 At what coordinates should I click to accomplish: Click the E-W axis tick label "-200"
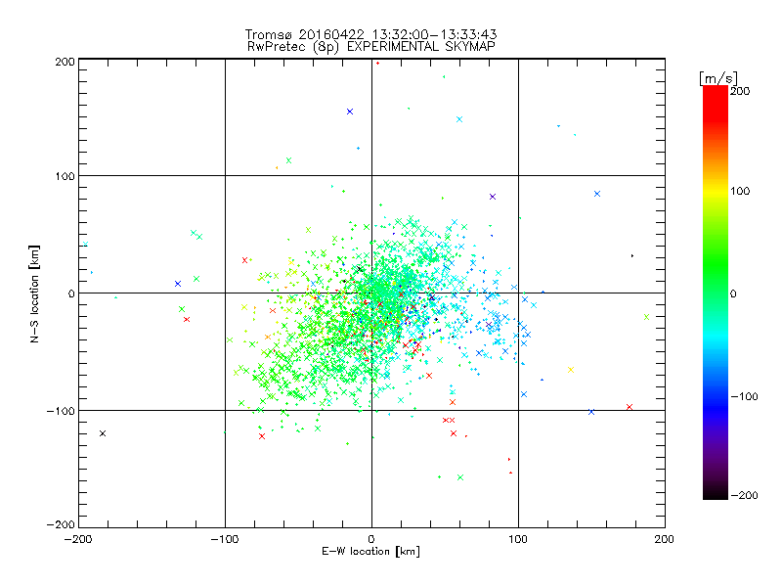(78, 539)
